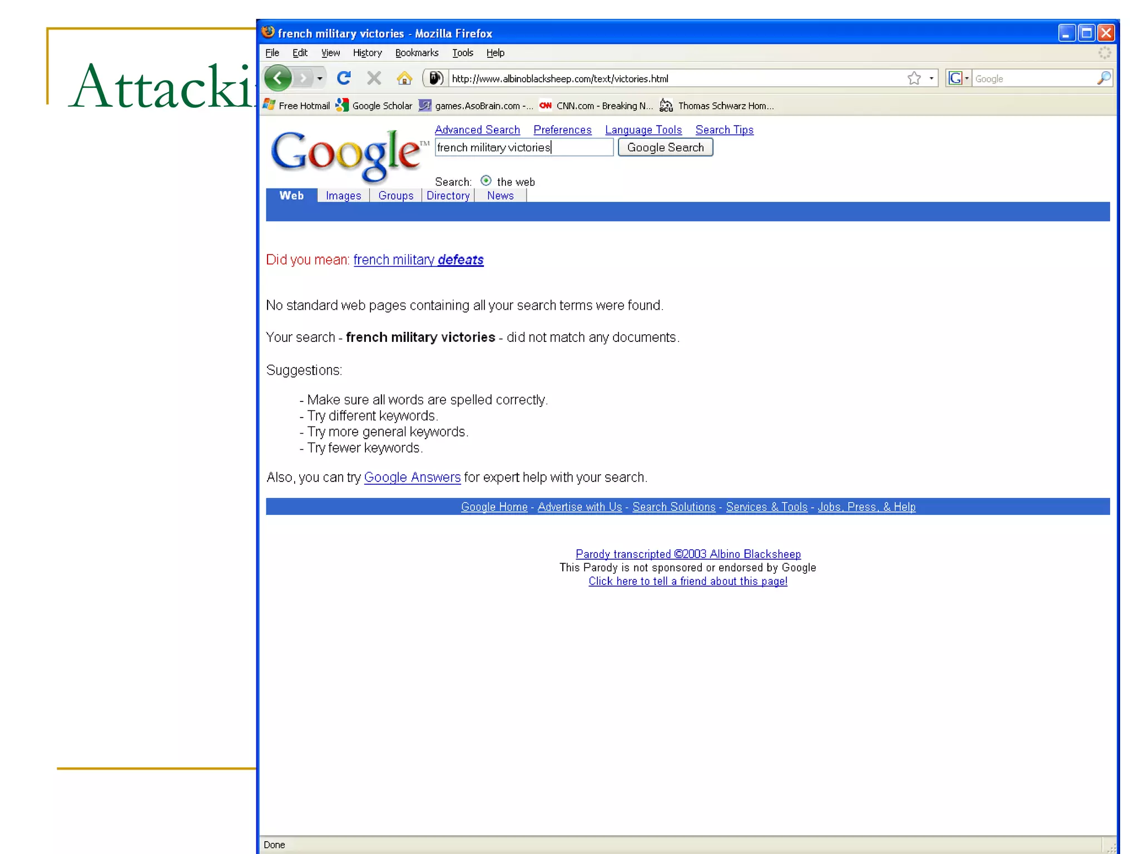The image size is (1139, 854).
Task: Go back with the green Back arrow
Action: [278, 78]
